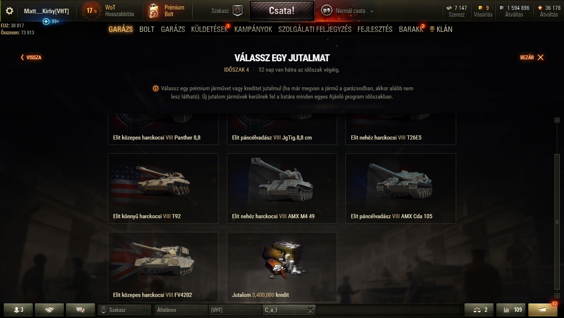
Task: Open the notifications center icon
Action: [543, 310]
